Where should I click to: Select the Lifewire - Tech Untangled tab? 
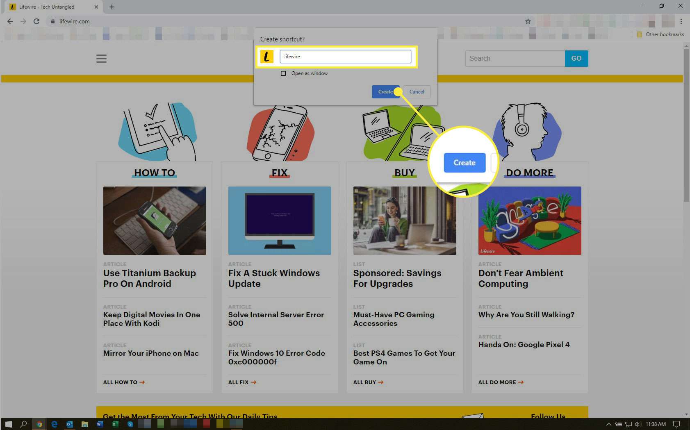coord(53,7)
